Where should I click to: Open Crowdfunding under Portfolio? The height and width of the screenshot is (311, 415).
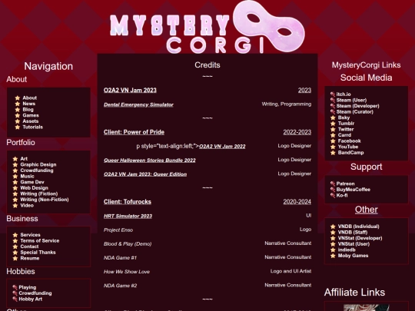[37, 170]
